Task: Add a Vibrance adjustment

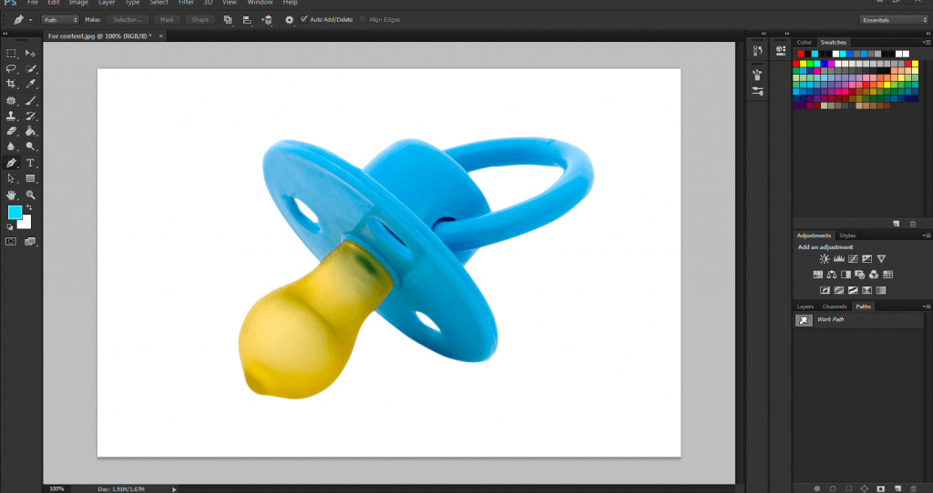Action: [881, 259]
